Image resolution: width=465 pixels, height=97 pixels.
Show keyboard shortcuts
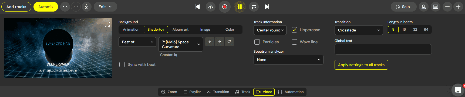[436, 7]
